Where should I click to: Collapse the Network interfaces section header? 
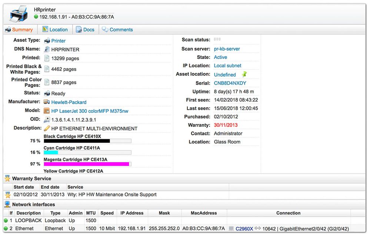coord(33,205)
